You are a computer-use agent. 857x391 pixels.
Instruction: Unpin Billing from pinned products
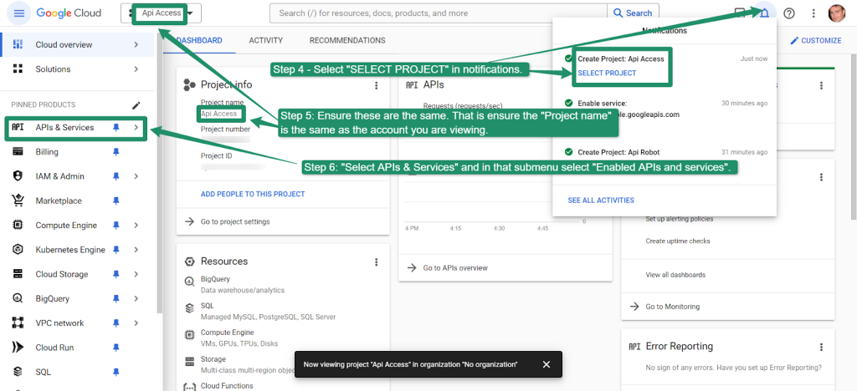116,152
